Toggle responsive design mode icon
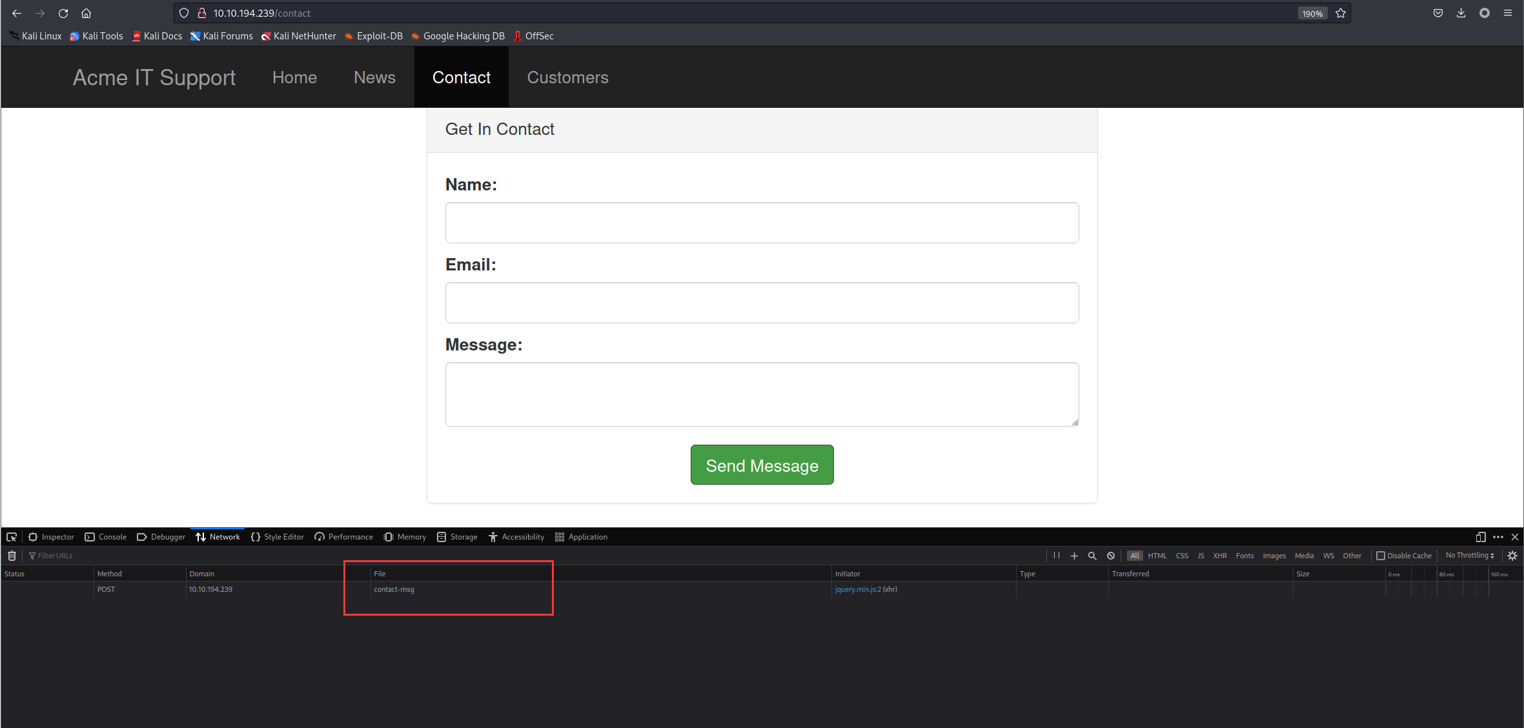 coord(1481,537)
